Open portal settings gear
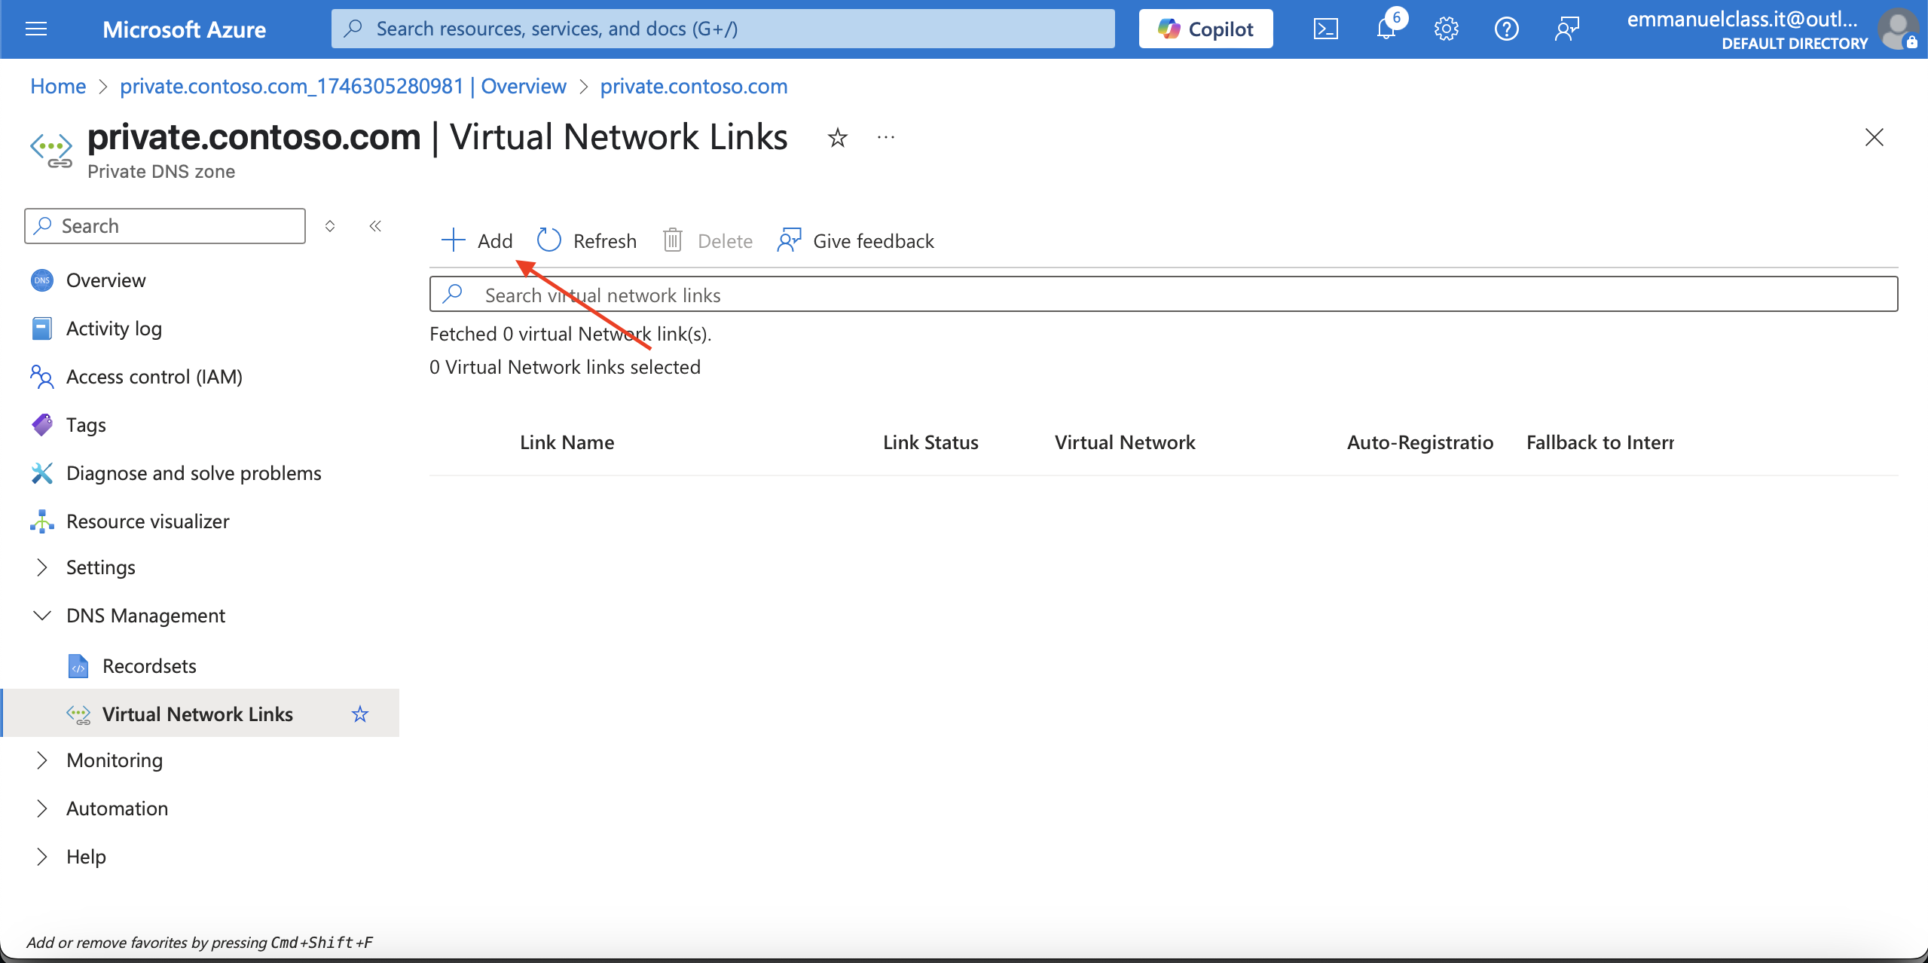The height and width of the screenshot is (963, 1928). coord(1446,29)
